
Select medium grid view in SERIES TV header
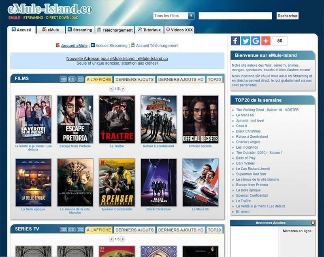point(72,230)
